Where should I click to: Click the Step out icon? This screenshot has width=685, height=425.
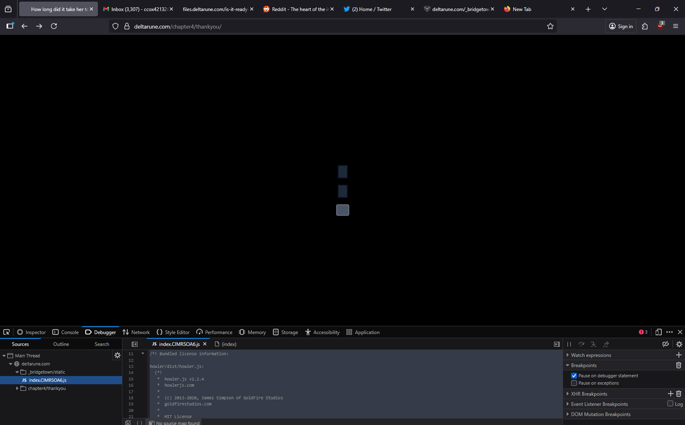606,344
